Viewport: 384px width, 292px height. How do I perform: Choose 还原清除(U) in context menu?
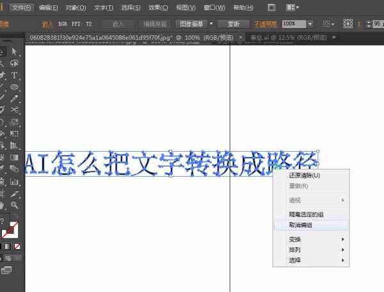tap(311, 175)
